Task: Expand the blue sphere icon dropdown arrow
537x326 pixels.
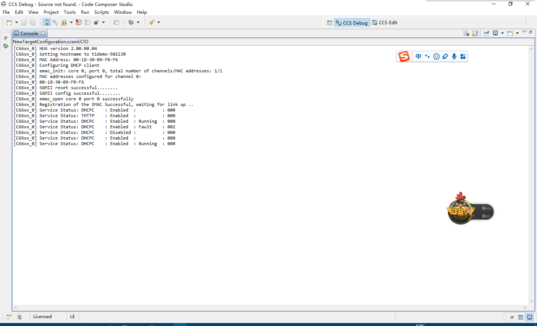Action: pyautogui.click(x=103, y=22)
